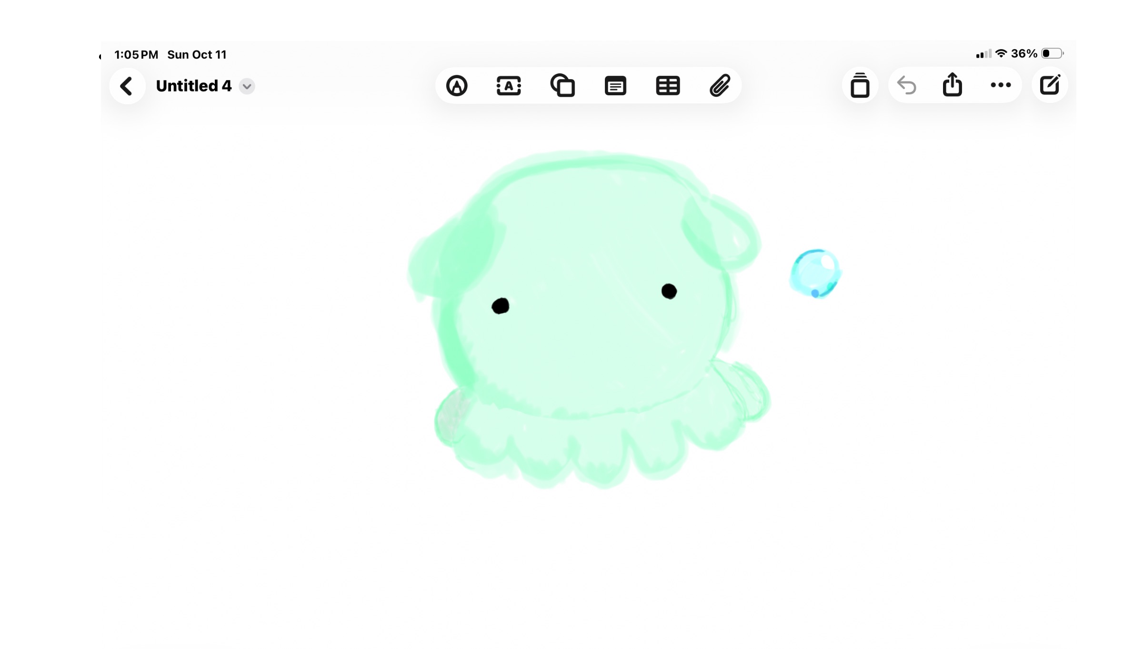
Task: Select the green octopus drawing
Action: click(x=589, y=319)
